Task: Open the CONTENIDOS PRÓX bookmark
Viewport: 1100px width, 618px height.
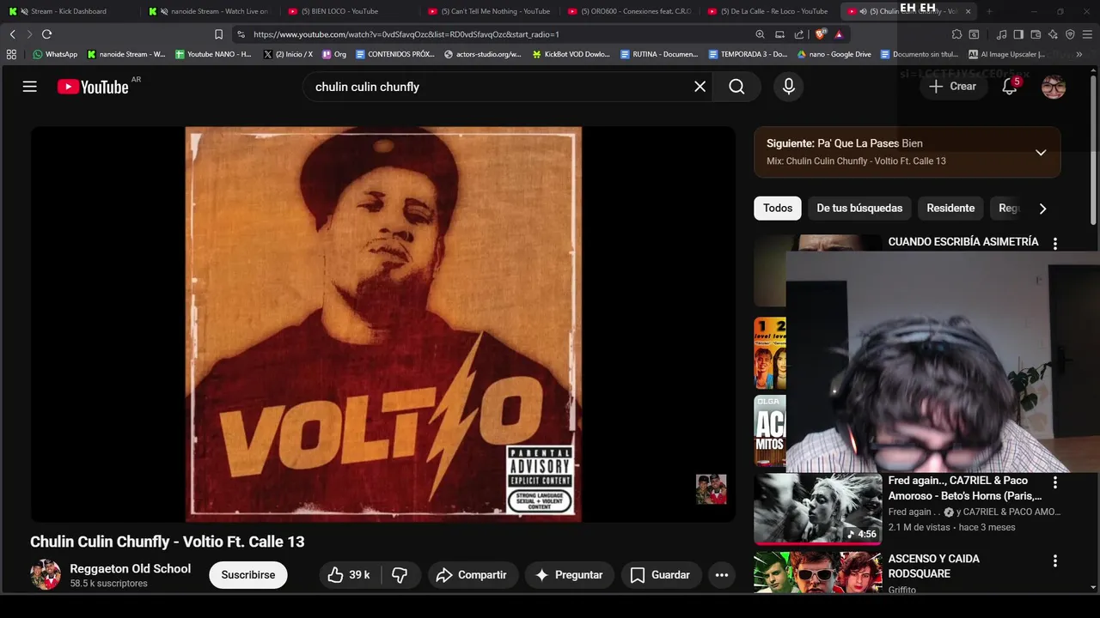Action: point(395,54)
